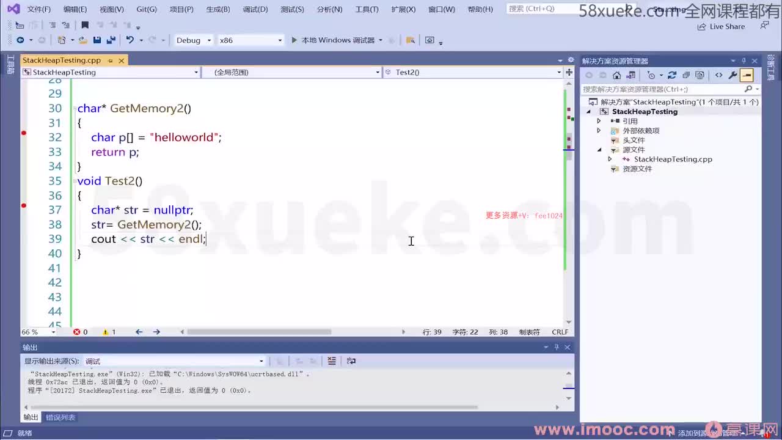Expand the 外部依赖项 node

pos(599,131)
